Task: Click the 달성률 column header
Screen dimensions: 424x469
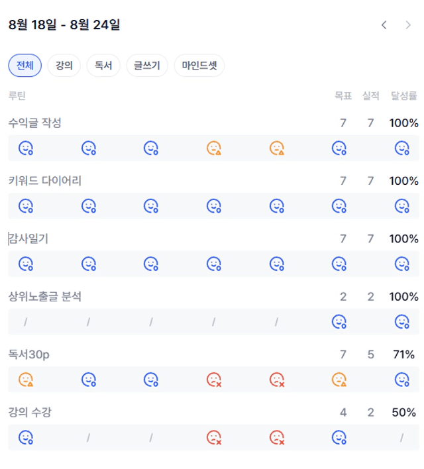Action: pos(403,95)
